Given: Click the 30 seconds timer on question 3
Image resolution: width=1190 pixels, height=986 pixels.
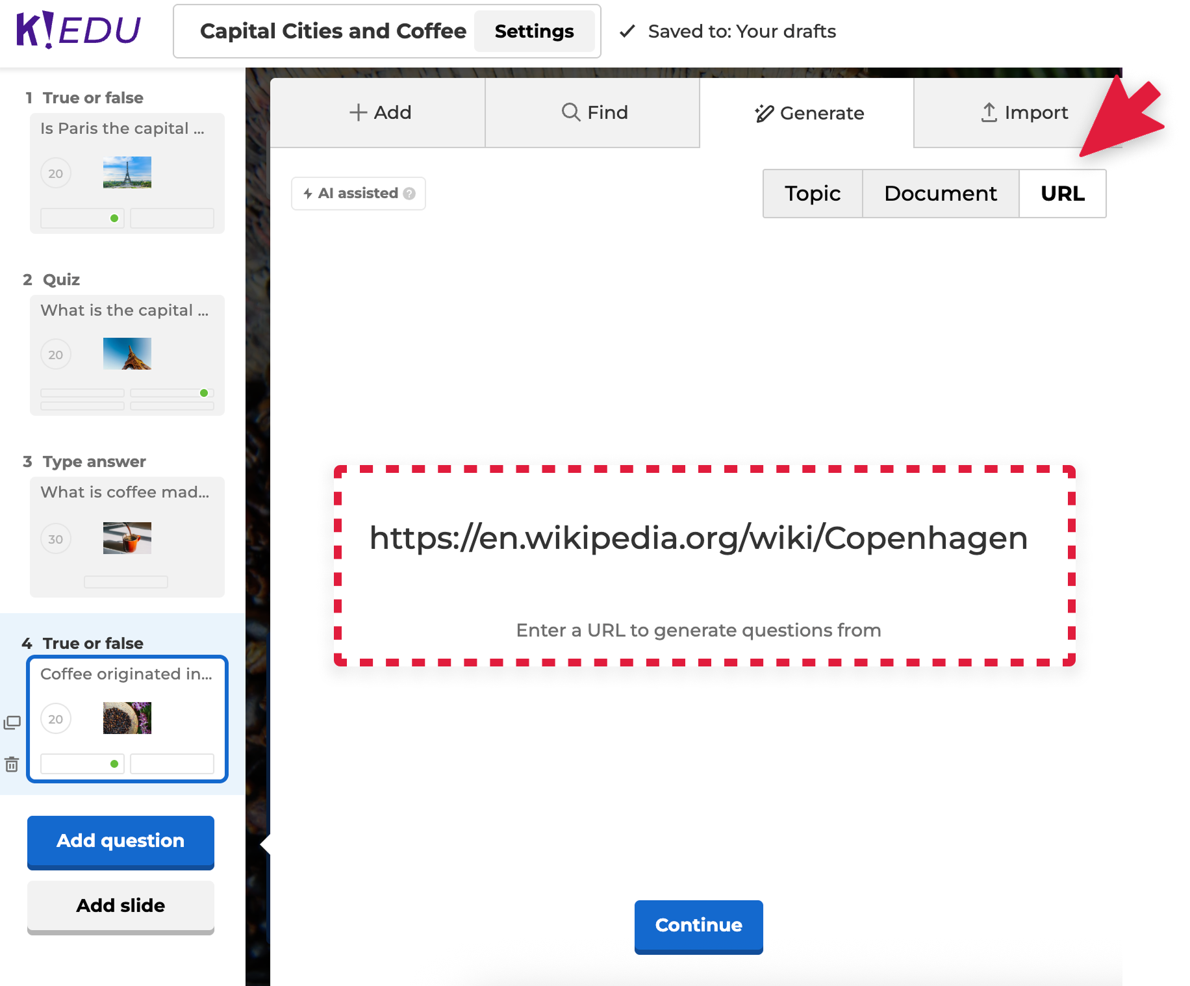Looking at the screenshot, I should point(56,539).
